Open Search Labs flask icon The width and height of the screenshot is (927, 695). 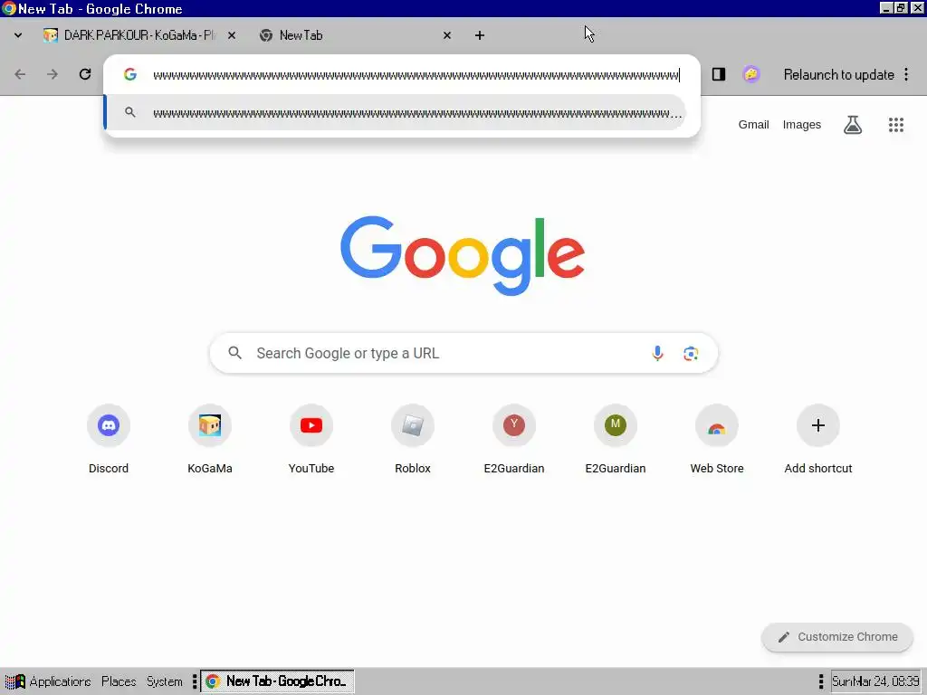coord(853,125)
